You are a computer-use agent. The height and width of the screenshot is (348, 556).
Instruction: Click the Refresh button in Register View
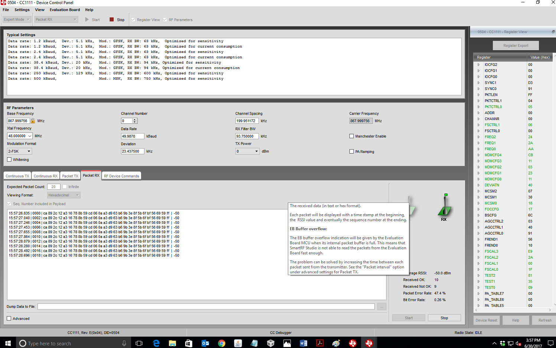(x=545, y=320)
